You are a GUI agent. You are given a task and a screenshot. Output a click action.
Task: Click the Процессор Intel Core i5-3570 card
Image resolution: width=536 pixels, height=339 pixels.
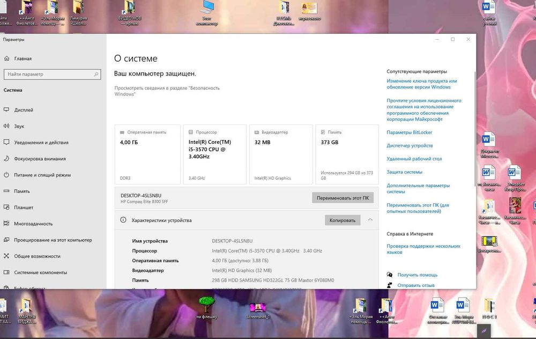pyautogui.click(x=215, y=154)
